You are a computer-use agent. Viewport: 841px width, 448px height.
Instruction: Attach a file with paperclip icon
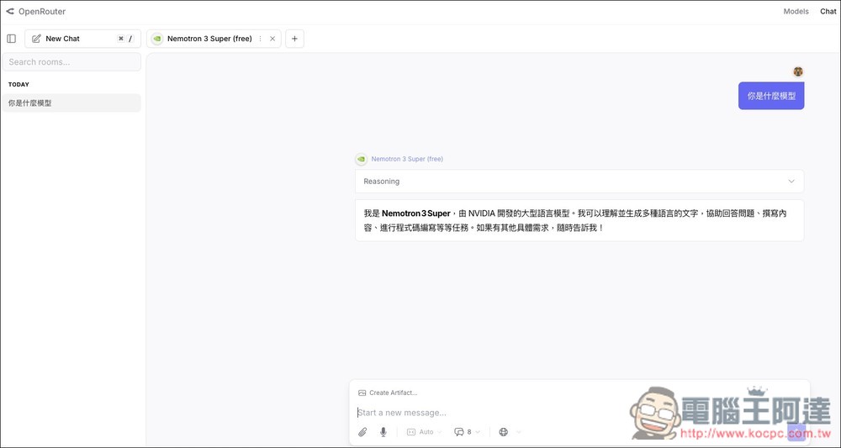pyautogui.click(x=362, y=432)
